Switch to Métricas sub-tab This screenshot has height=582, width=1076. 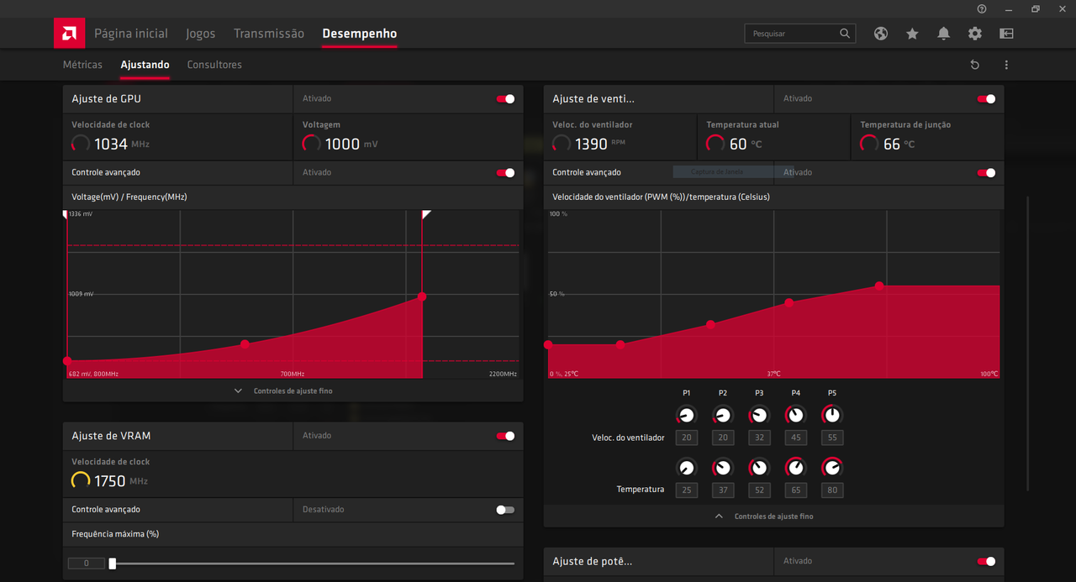pos(82,65)
